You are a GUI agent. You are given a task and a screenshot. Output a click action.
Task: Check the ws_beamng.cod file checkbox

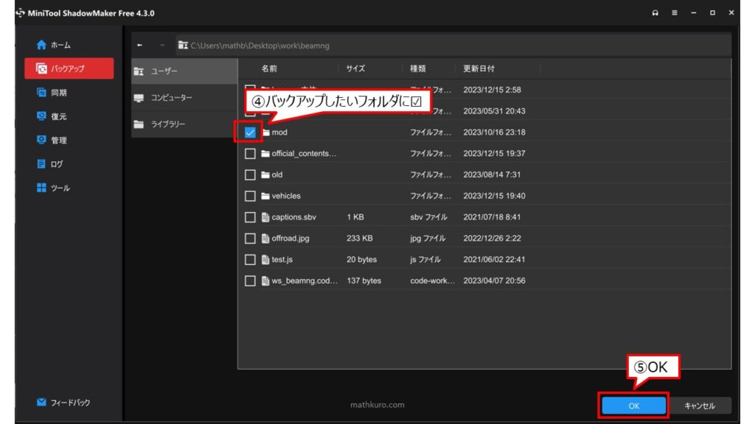[x=250, y=280]
